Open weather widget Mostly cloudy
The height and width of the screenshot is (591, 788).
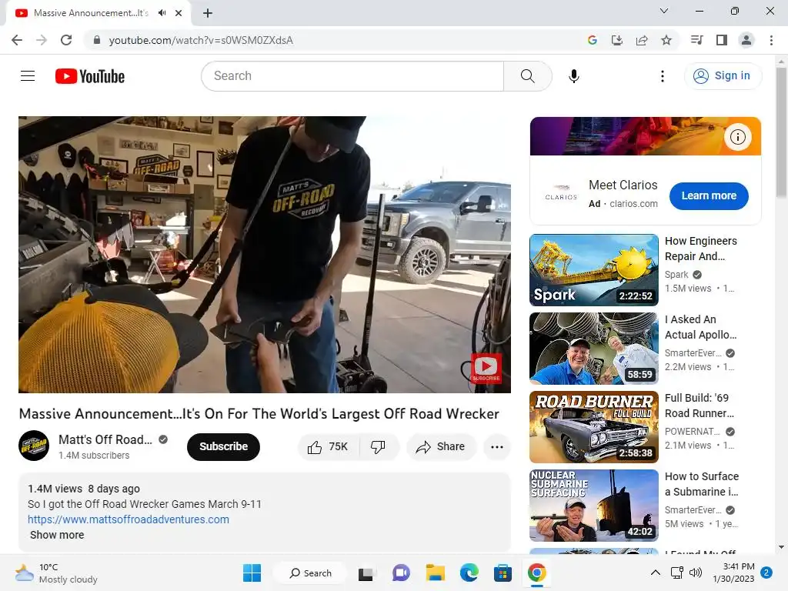click(x=55, y=573)
